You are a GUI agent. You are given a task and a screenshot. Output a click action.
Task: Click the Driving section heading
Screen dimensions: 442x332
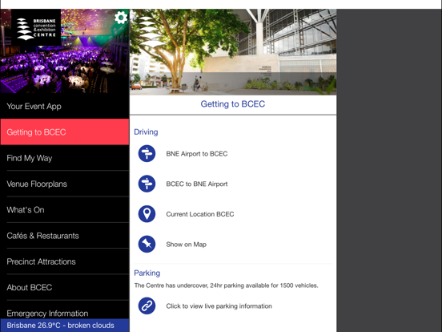click(146, 132)
